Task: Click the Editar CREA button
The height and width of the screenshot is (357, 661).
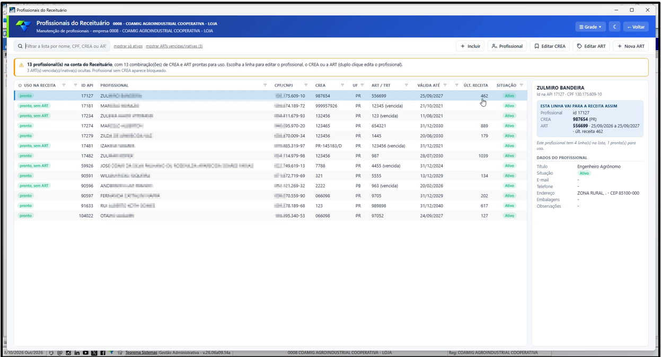Action: coord(550,46)
